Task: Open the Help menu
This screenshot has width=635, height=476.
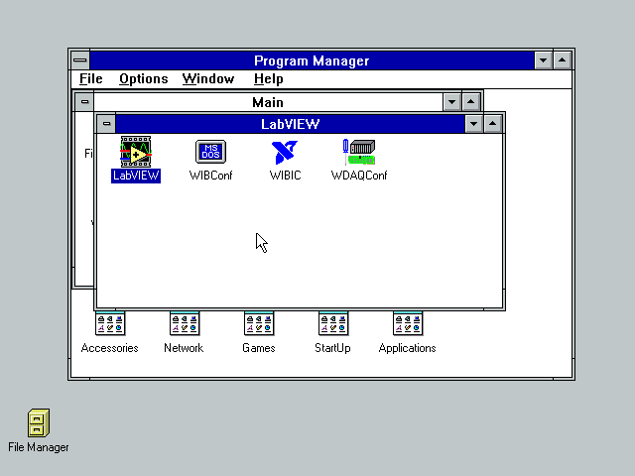Action: coord(268,79)
